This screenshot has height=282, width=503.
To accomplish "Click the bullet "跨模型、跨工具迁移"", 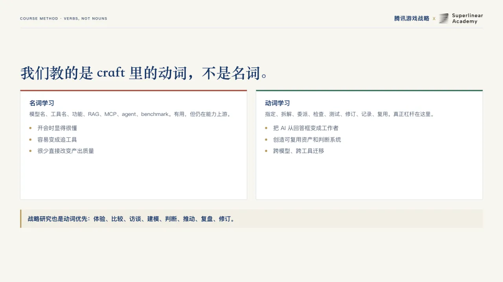I will coord(299,151).
